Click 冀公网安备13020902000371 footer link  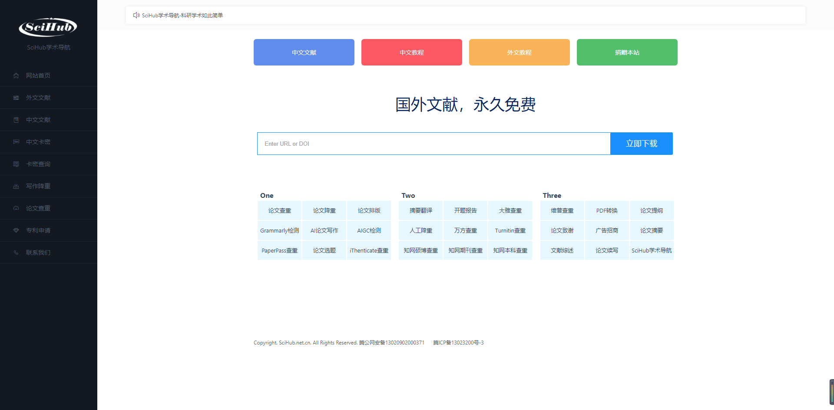point(392,343)
